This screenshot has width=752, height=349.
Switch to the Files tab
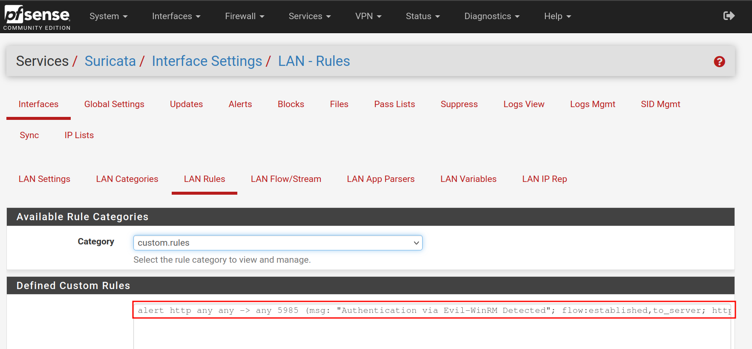339,104
